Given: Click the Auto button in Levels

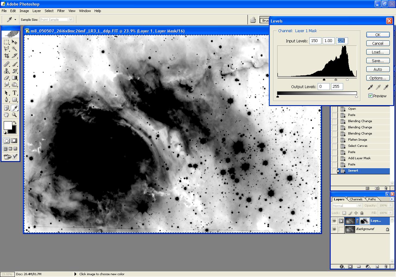Looking at the screenshot, I should [377, 70].
